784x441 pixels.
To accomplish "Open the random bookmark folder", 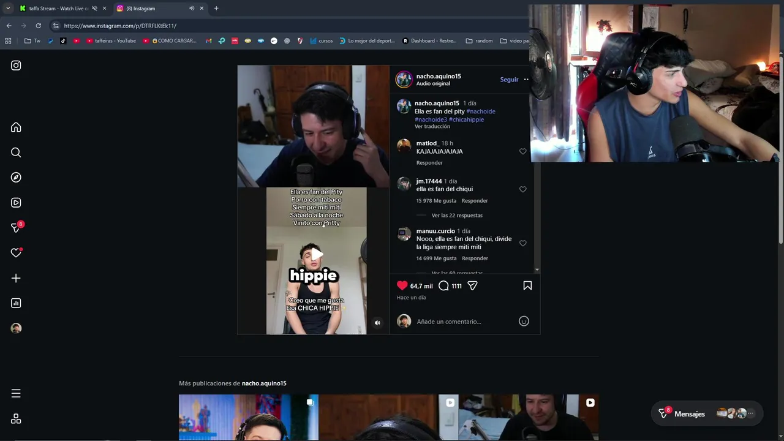I will tap(479, 41).
